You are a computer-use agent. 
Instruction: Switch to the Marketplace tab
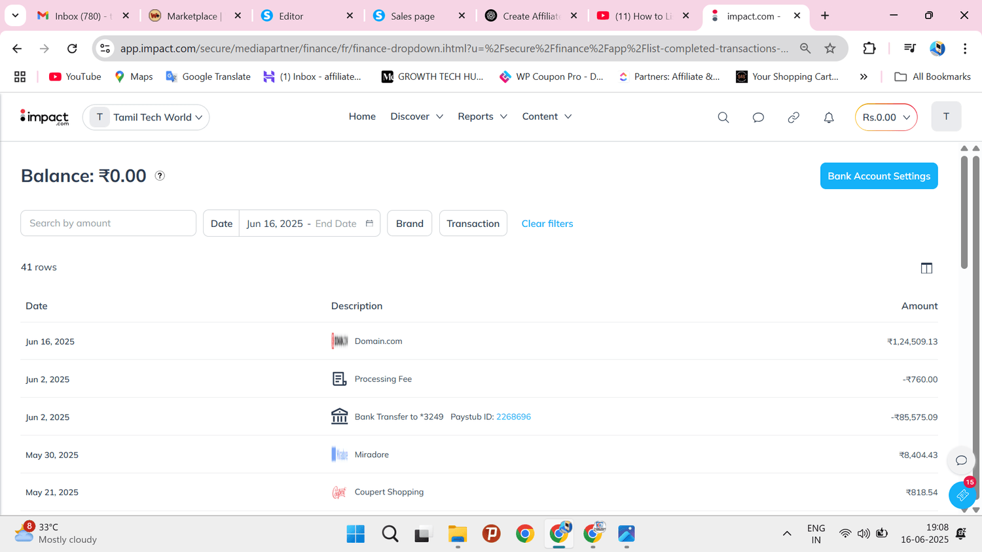click(x=194, y=16)
